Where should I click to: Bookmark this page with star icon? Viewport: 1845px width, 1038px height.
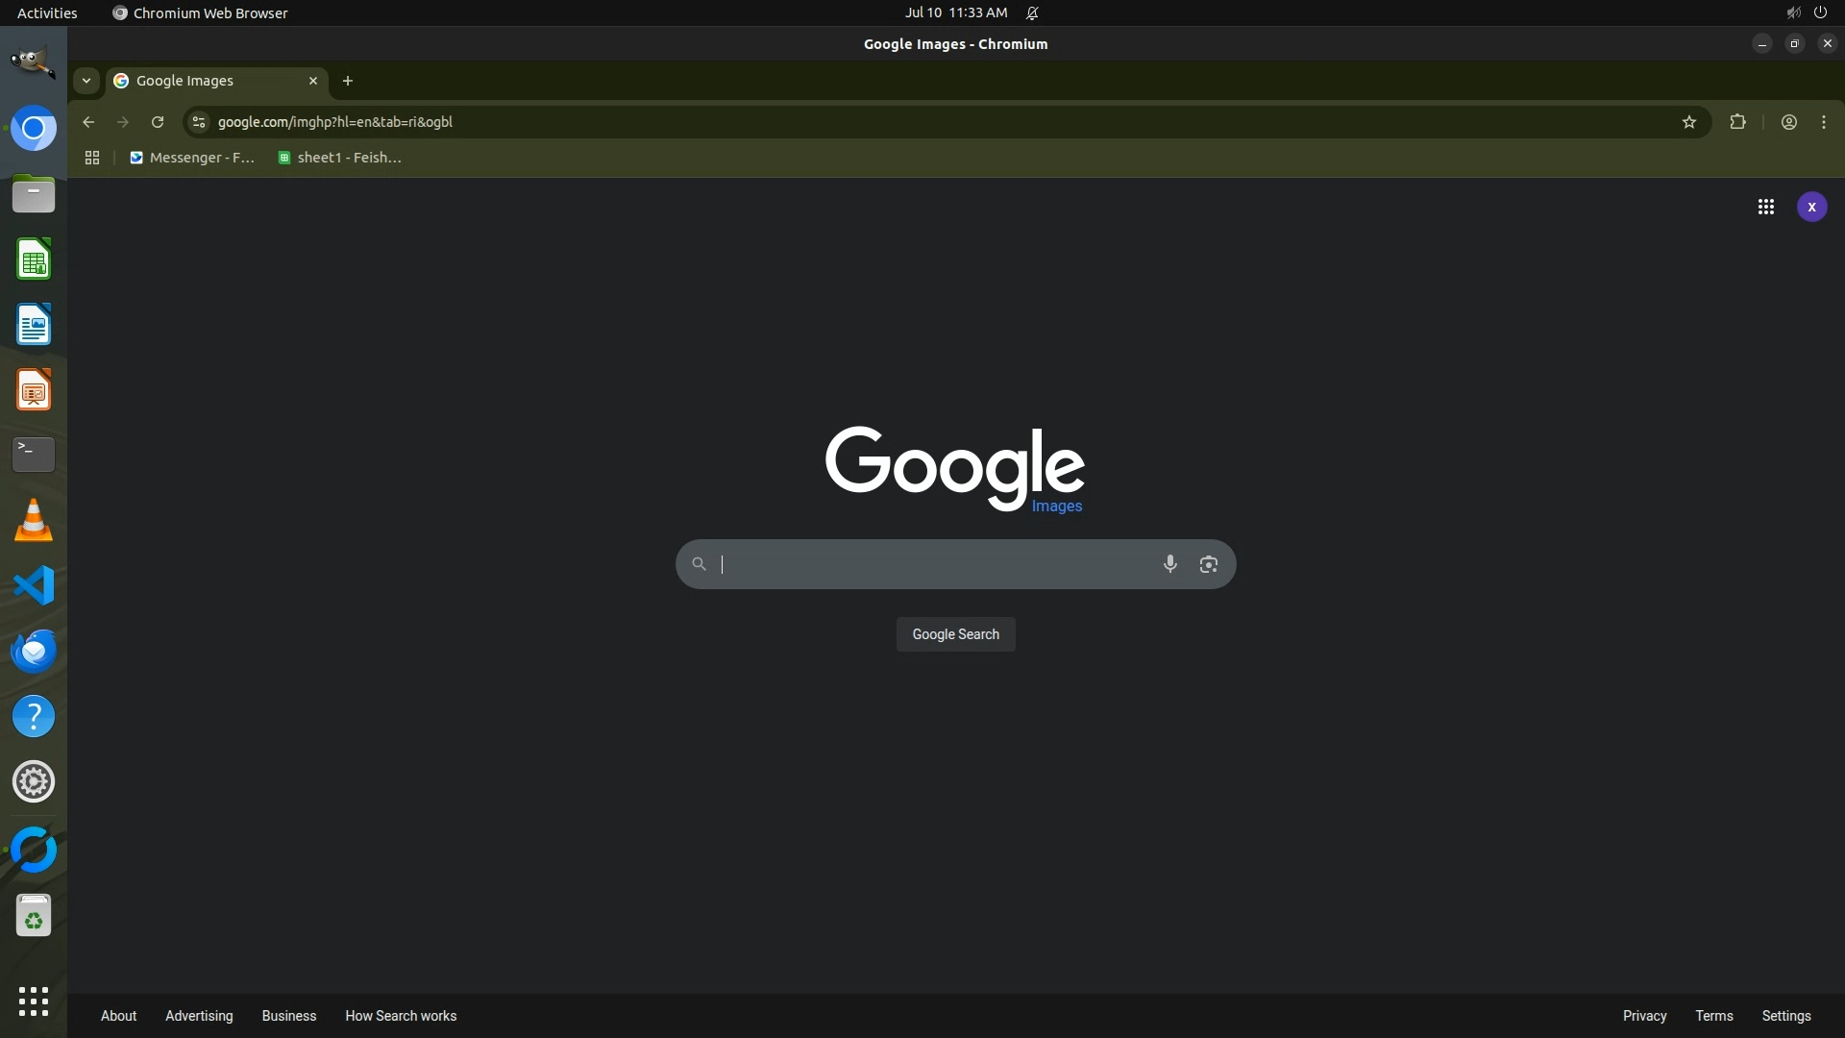click(1688, 122)
